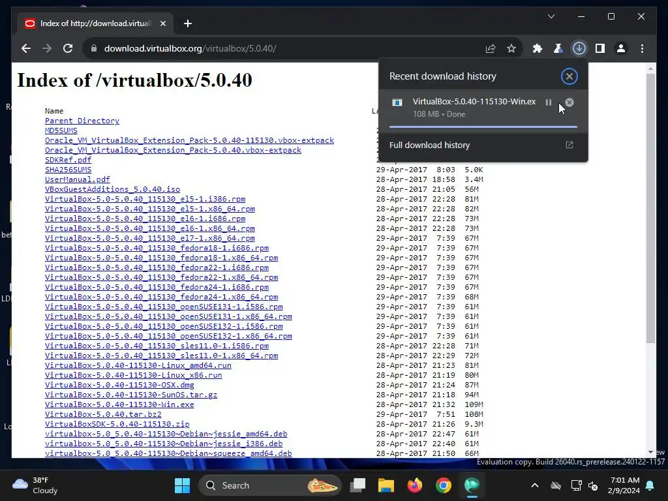Image resolution: width=668 pixels, height=501 pixels.
Task: View site information lock icon
Action: (94, 48)
